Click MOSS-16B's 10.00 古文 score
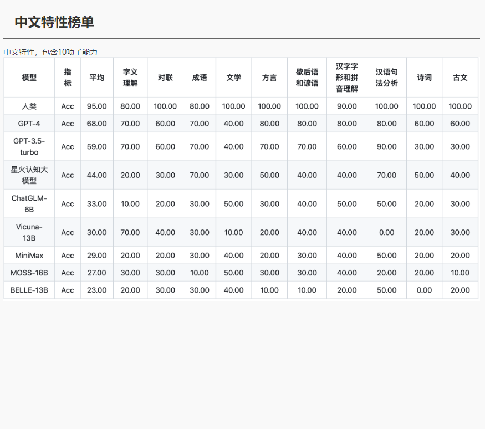485x429 pixels. (x=460, y=273)
